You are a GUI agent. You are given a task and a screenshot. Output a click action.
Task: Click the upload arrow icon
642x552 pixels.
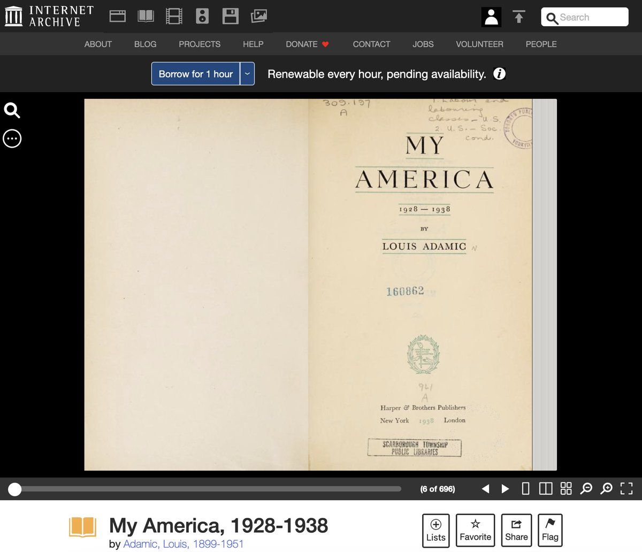[x=518, y=17]
